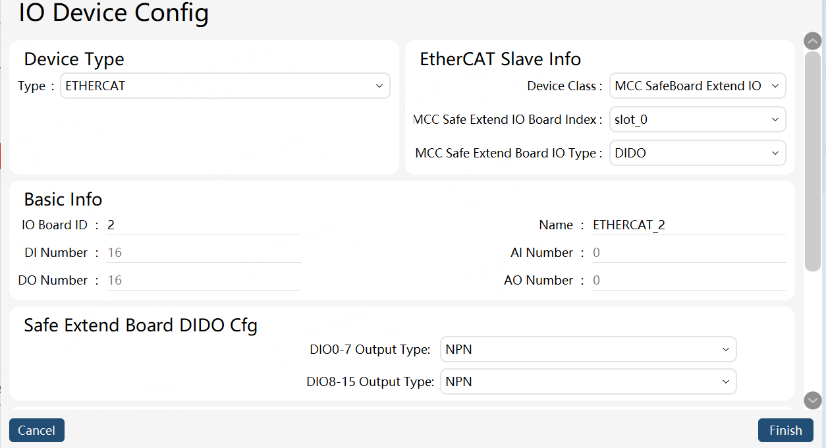Click the DI Number field
826x448 pixels.
coord(204,253)
